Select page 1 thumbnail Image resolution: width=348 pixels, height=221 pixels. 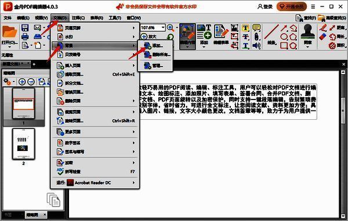point(24,103)
